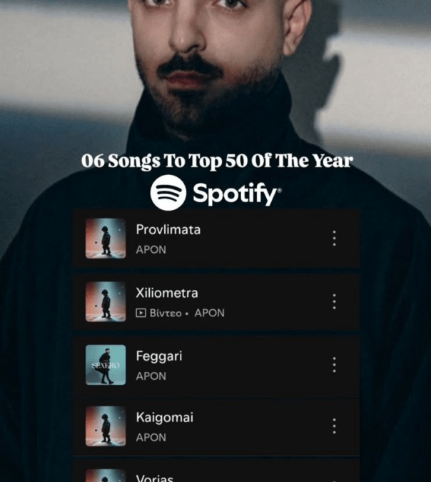Click the video icon under Xiliometra

point(141,313)
